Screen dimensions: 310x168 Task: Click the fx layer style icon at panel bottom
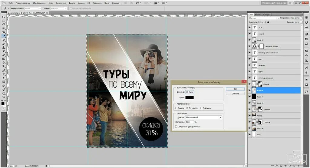(x=277, y=166)
